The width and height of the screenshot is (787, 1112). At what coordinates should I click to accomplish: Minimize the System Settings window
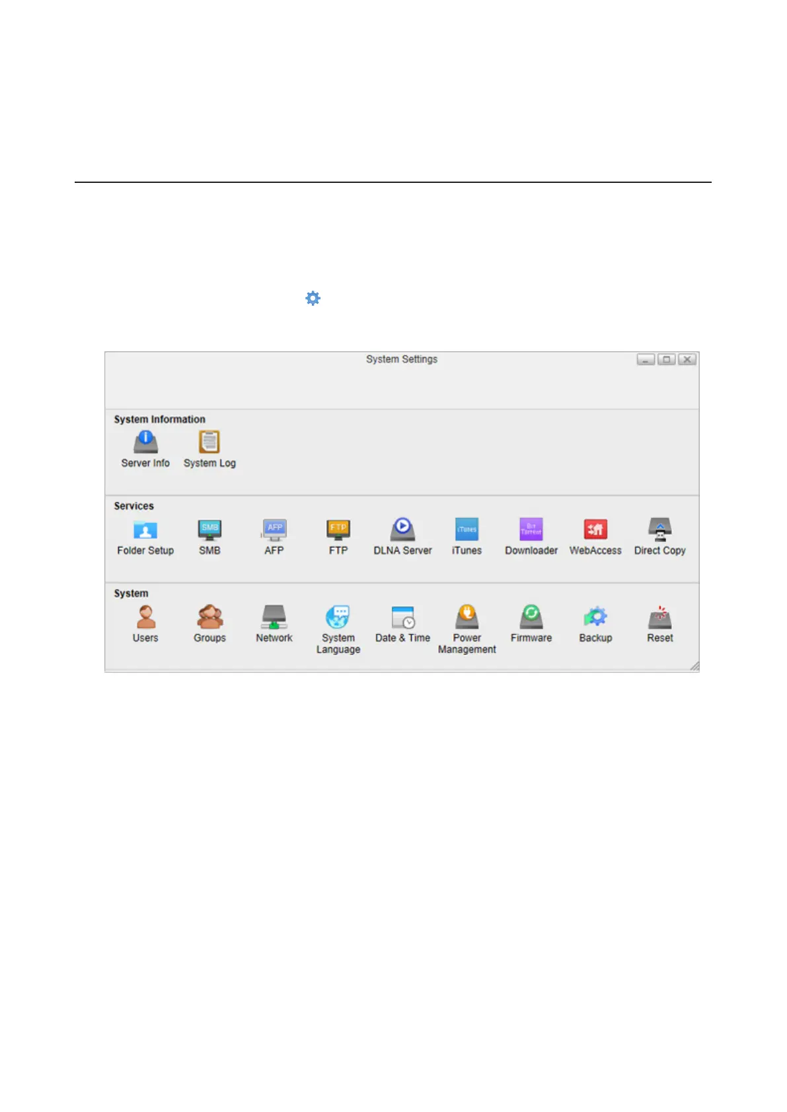click(646, 359)
